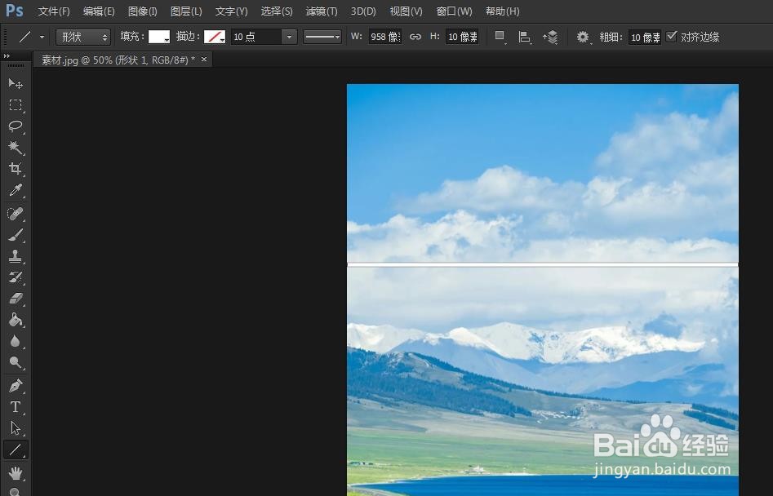773x496 pixels.
Task: Open the stroke line style dropdown
Action: tap(322, 36)
